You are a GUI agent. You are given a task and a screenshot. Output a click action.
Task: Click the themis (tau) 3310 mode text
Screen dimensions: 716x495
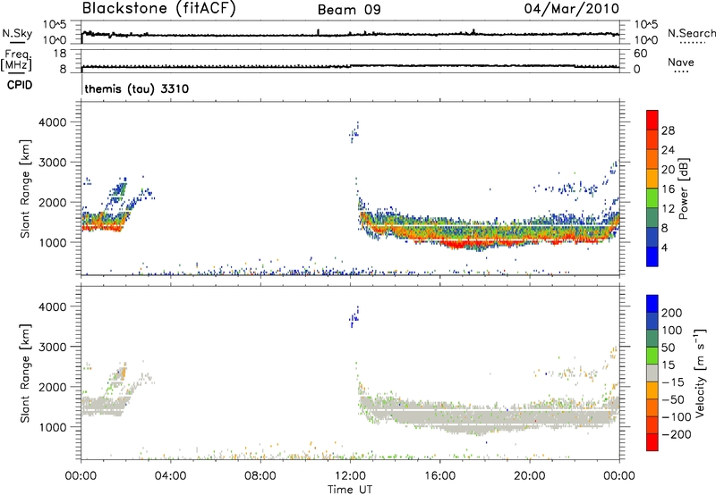(x=137, y=88)
